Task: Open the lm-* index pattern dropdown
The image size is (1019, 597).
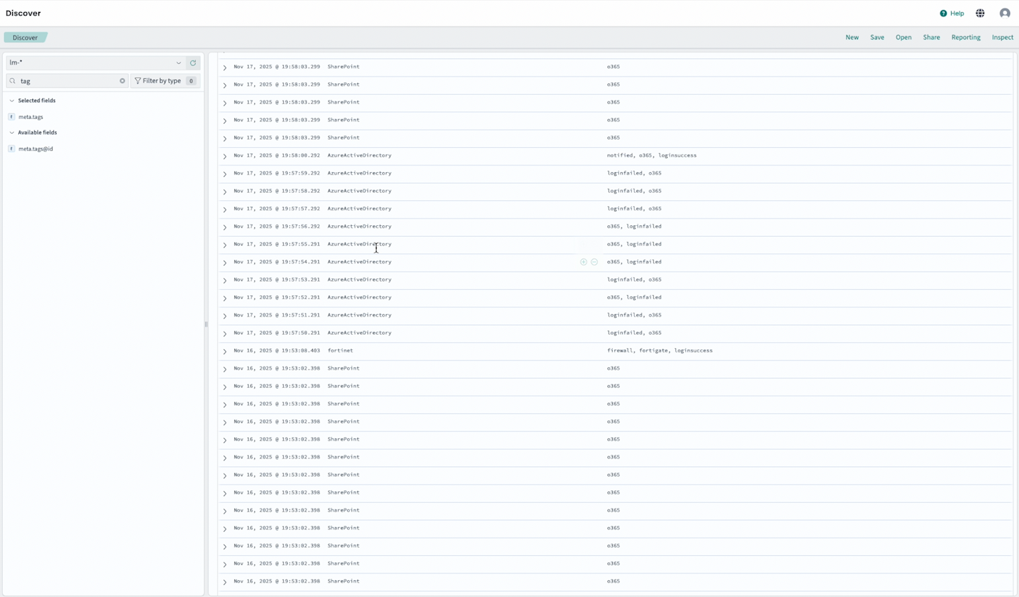Action: pos(95,63)
